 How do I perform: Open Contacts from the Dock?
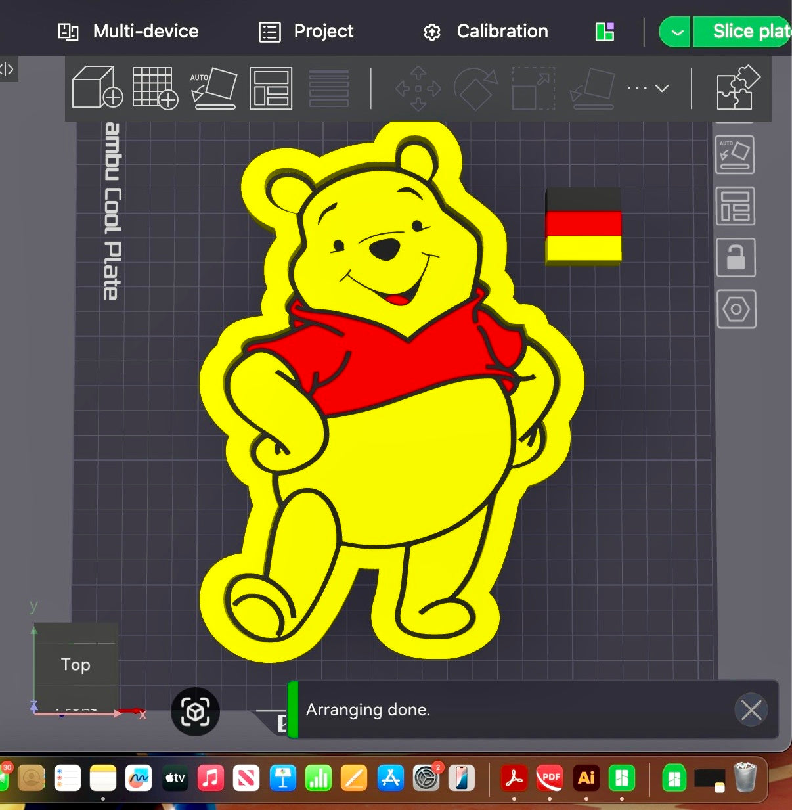coord(32,778)
